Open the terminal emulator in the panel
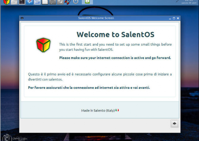This screenshot has height=141, width=199. (22, 2)
